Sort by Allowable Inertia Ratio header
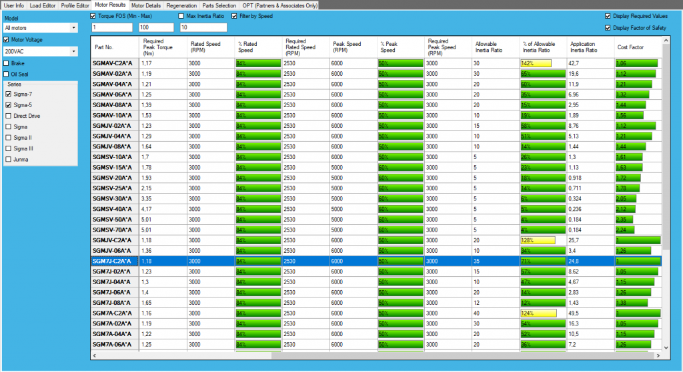This screenshot has width=683, height=372. point(496,47)
